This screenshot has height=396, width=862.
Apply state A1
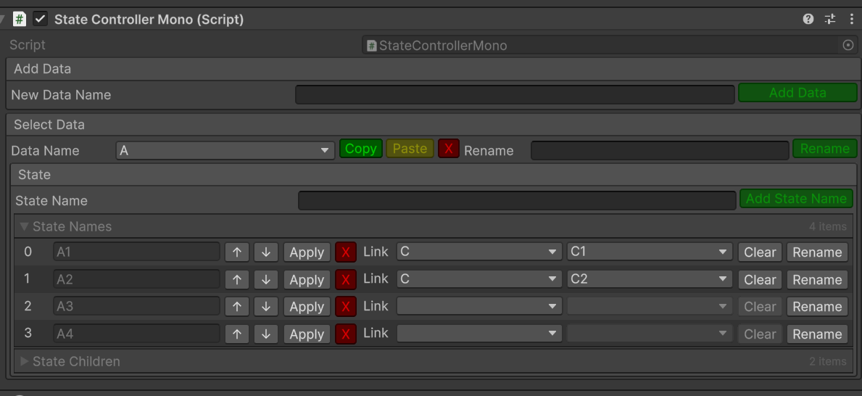307,252
